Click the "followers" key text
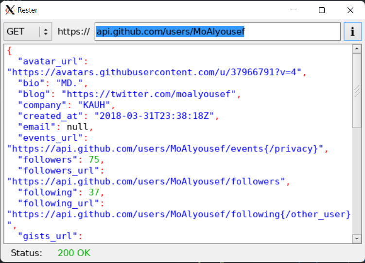Image resolution: width=365 pixels, height=263 pixels. [48, 160]
